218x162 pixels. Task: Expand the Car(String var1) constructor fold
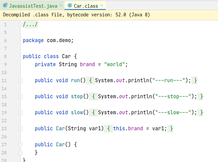click(x=20, y=129)
